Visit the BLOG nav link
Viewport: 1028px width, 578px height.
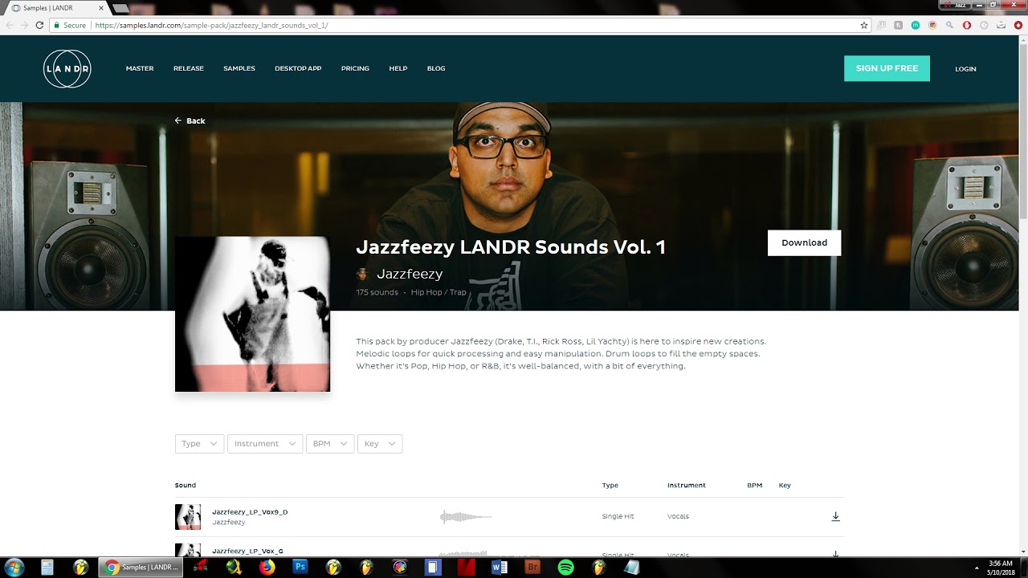436,68
